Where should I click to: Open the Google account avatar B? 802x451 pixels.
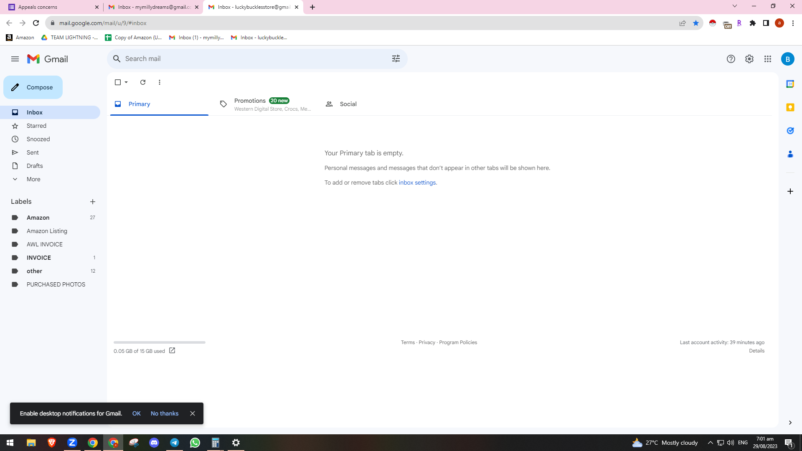coord(788,59)
